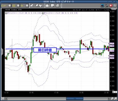Image resolution: width=118 pixels, height=101 pixels.
Task: Open the calculator icon
Action: (x=115, y=6)
